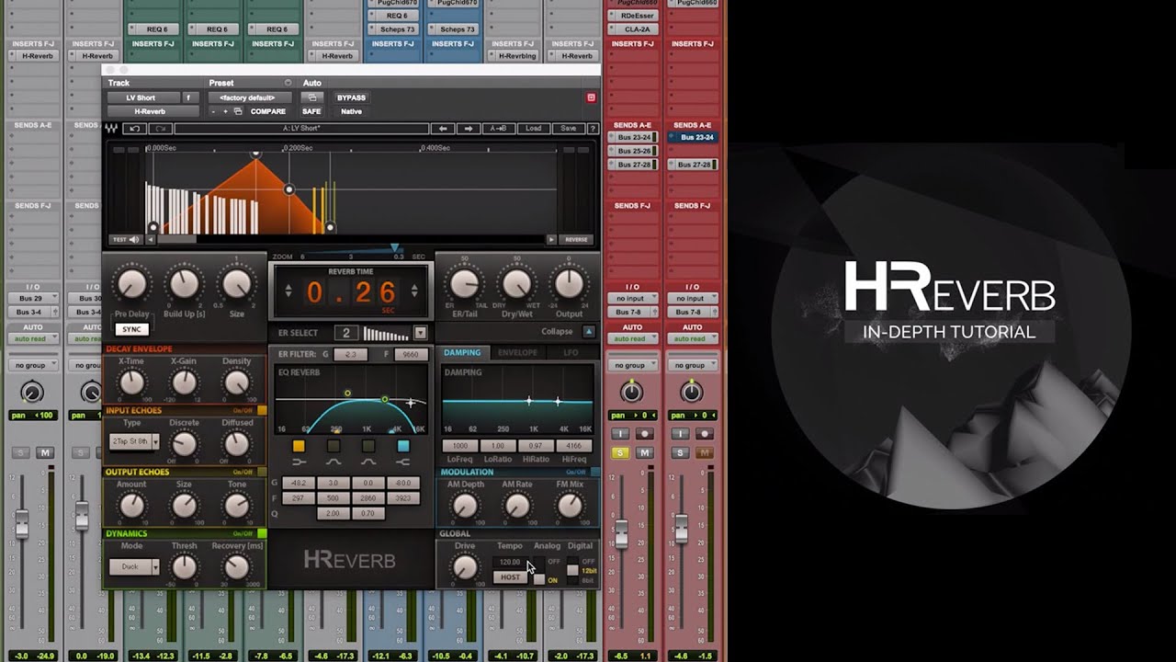Viewport: 1176px width, 662px height.
Task: Toggle the REVERSE button
Action: pos(576,240)
